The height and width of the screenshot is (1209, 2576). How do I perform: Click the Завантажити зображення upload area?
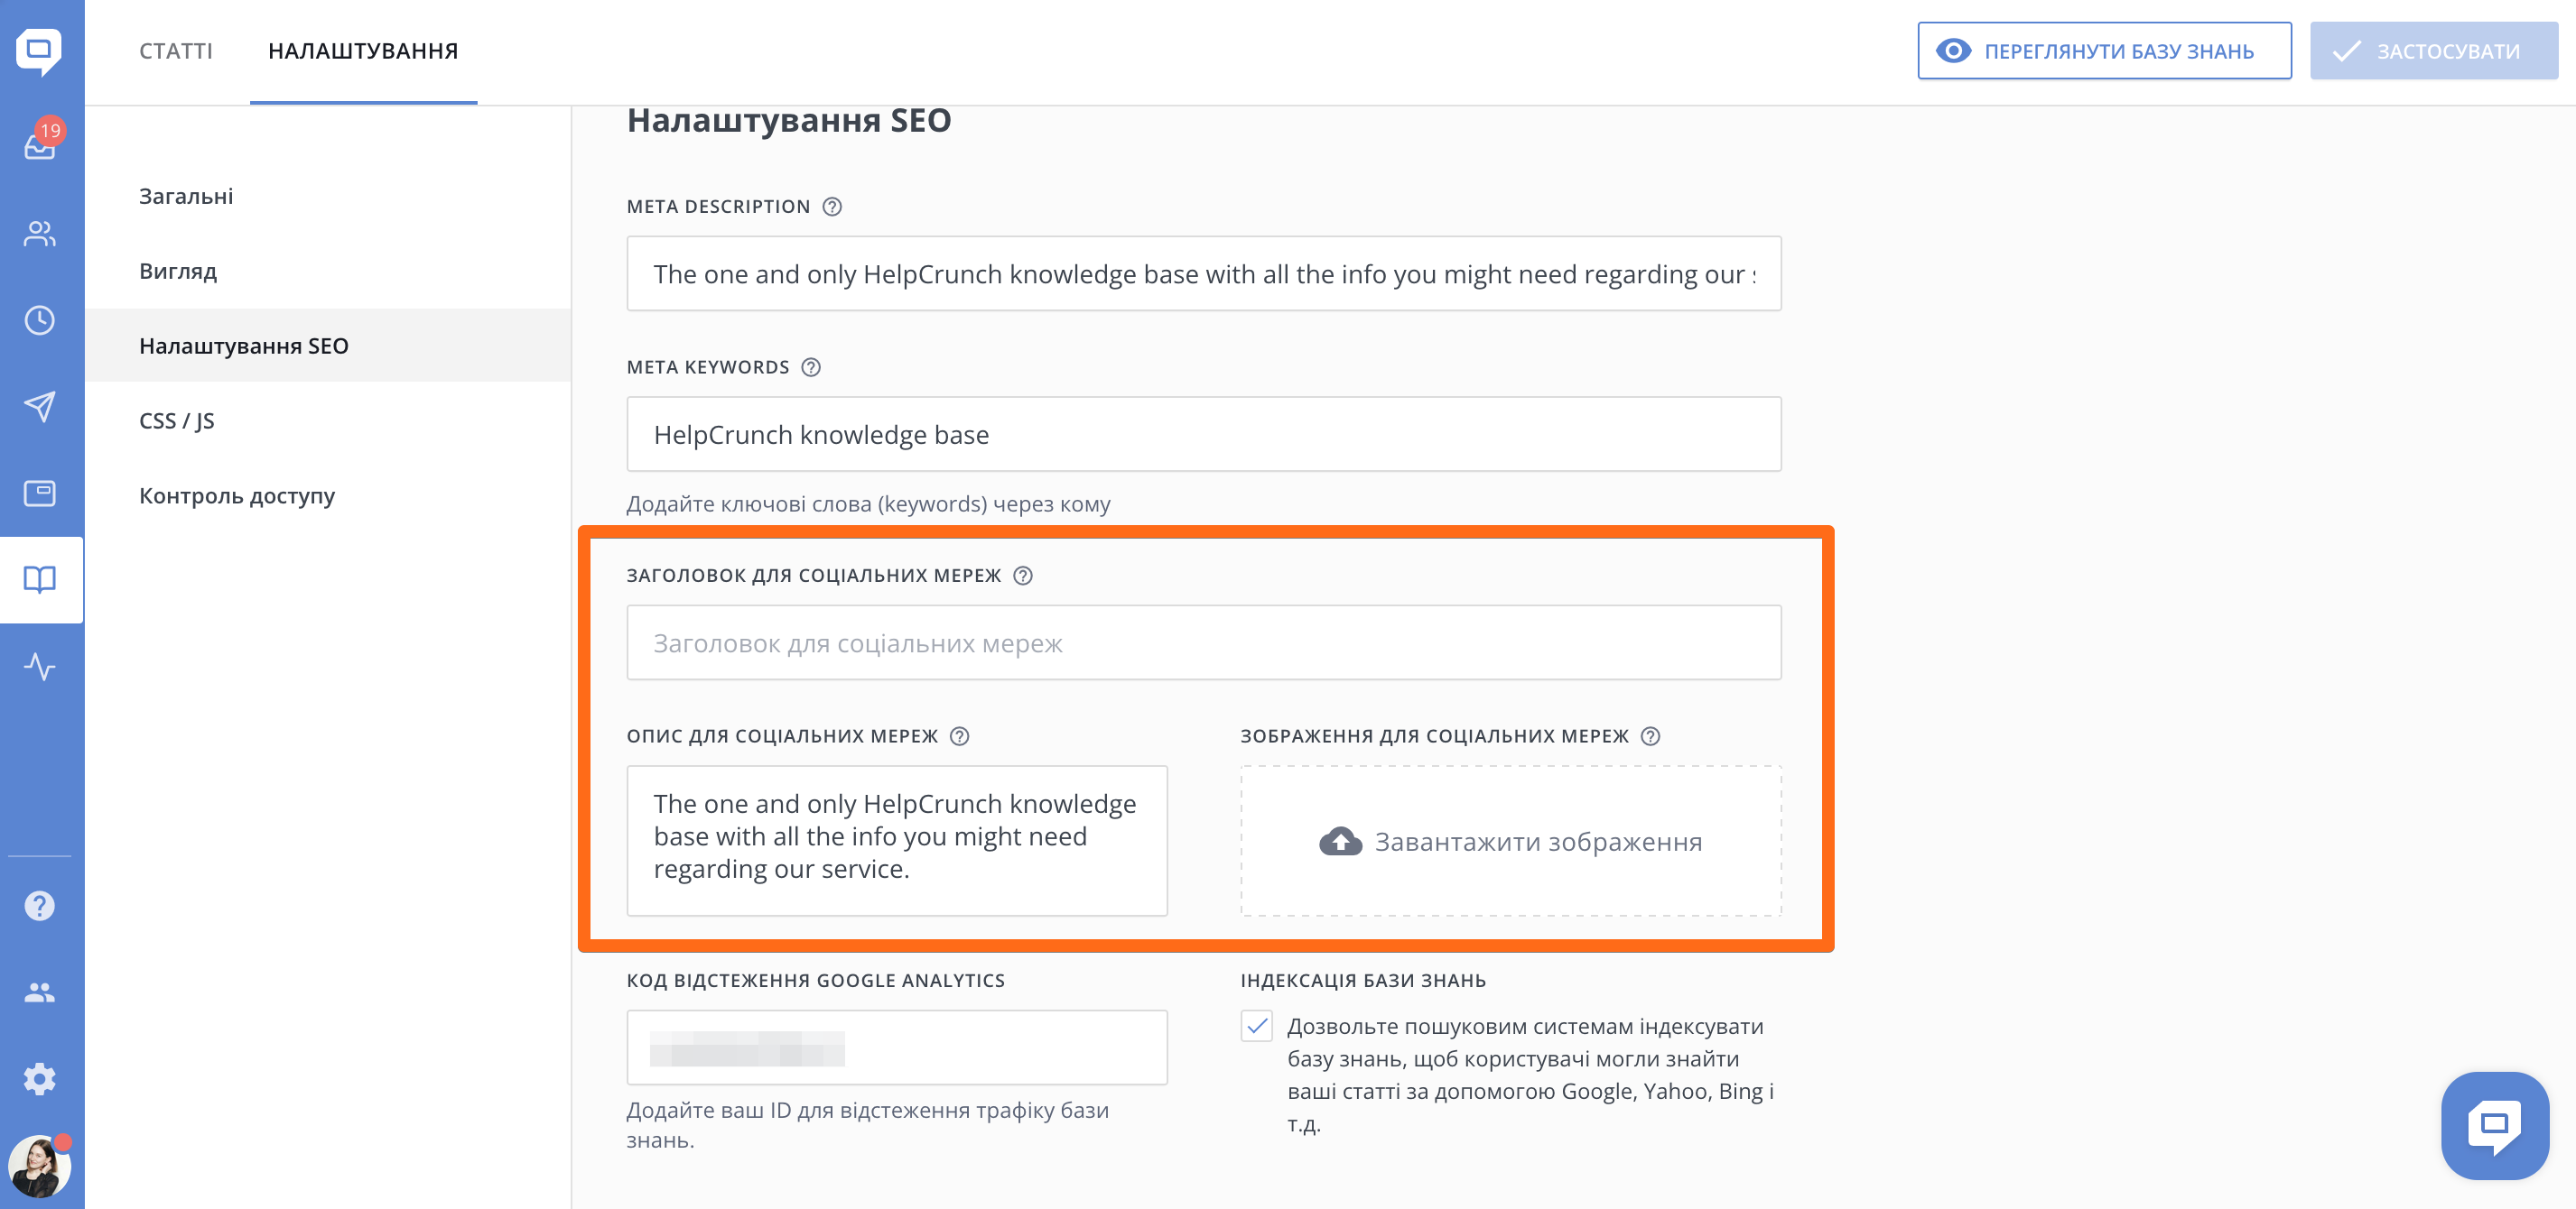coord(1510,841)
